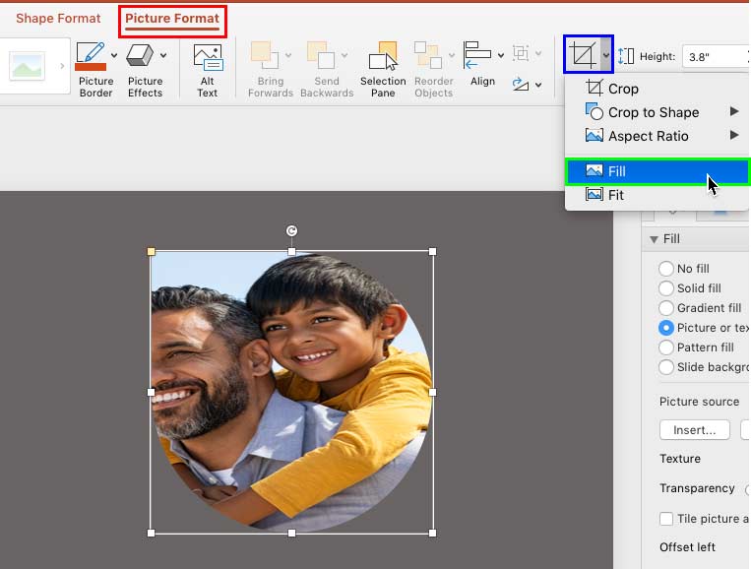Open the Aspect Ratio submenu
751x569 pixels.
[x=657, y=136]
